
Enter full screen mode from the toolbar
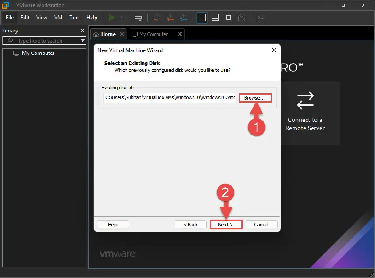229,18
